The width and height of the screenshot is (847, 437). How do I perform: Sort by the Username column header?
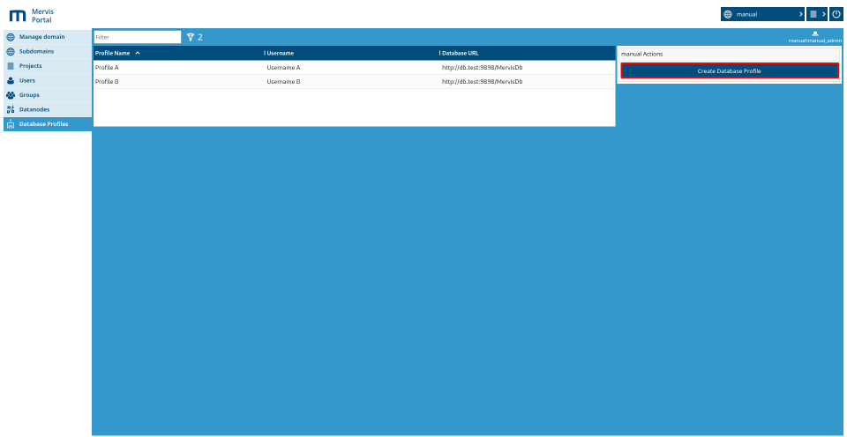[x=281, y=53]
